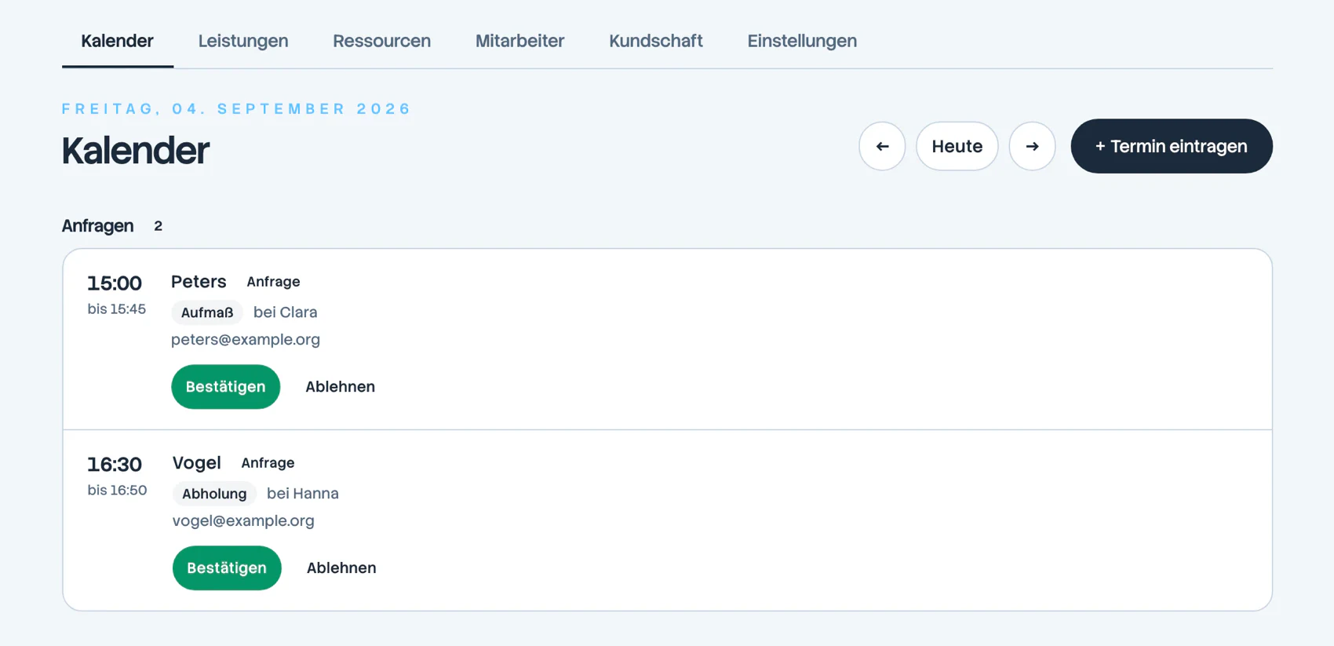Select the Aufmaß service tag
Viewport: 1334px width, 646px height.
click(x=207, y=312)
